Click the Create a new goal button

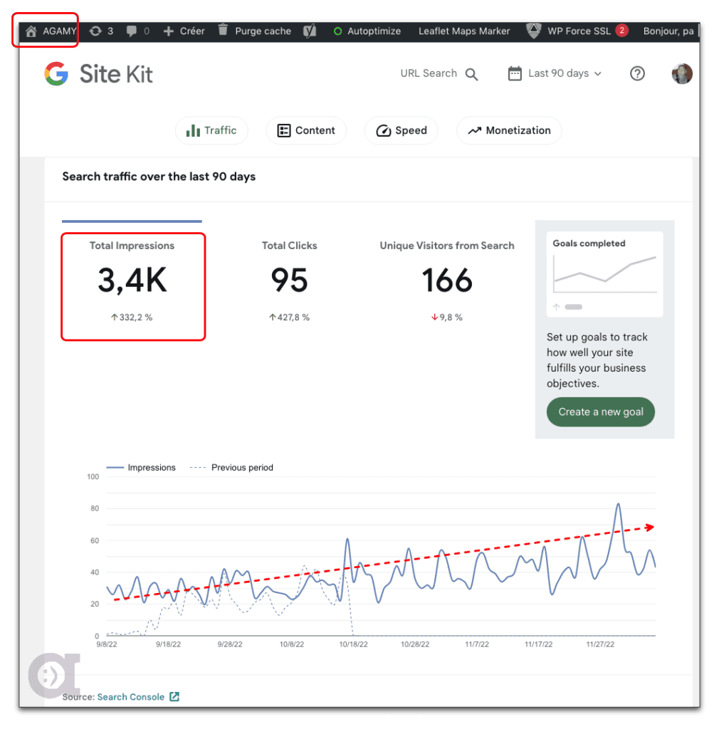click(600, 411)
